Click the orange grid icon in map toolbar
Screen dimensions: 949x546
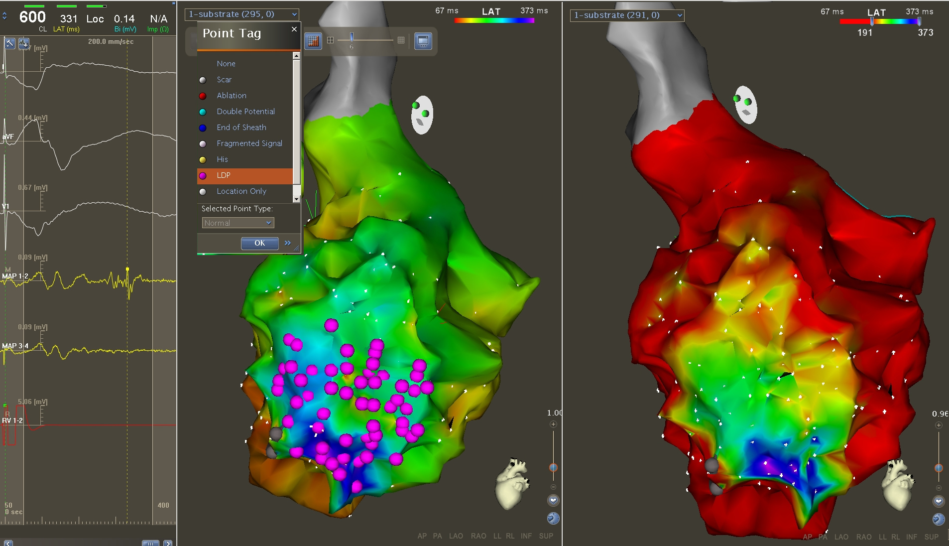tap(313, 41)
